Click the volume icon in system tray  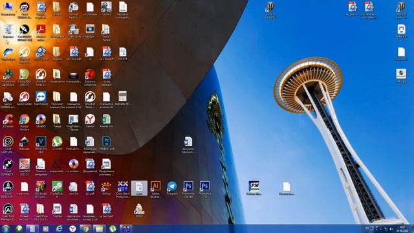coord(391,228)
